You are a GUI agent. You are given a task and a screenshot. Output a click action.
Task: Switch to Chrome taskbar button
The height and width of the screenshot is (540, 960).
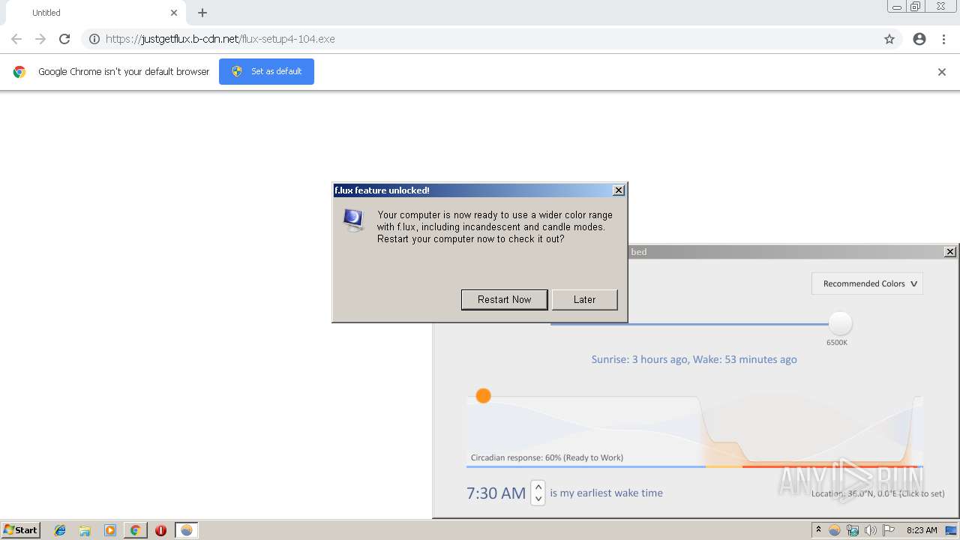[135, 530]
